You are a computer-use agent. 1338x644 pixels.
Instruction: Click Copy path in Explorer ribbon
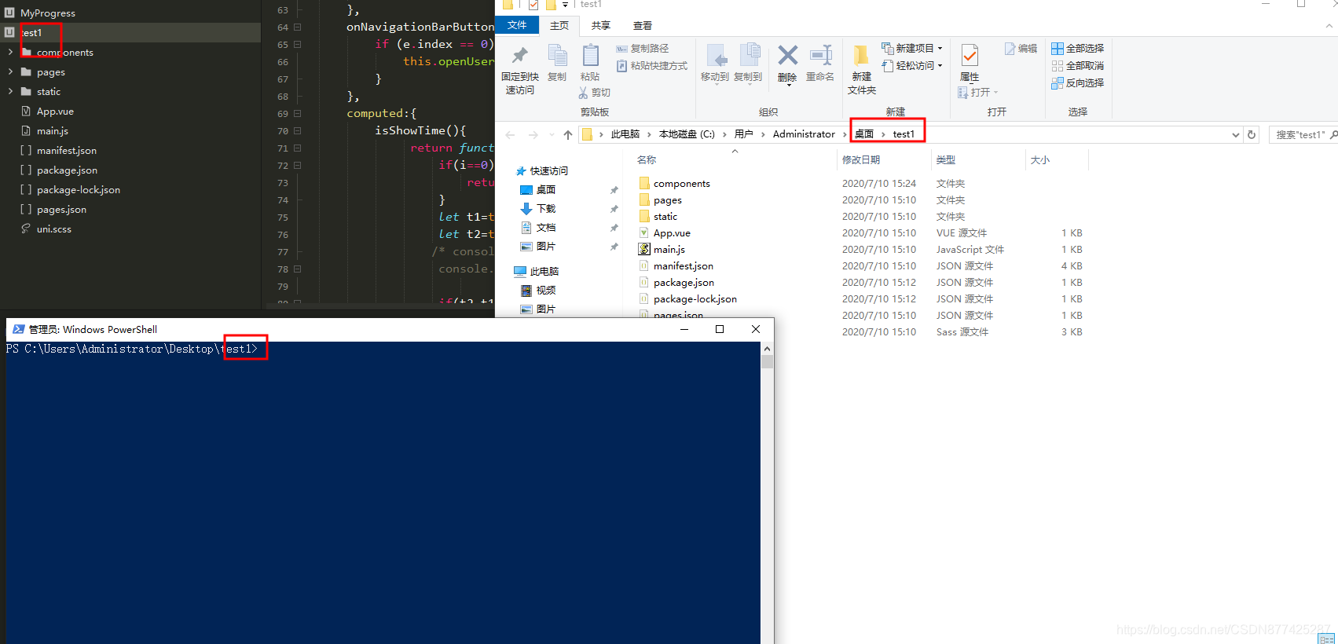click(643, 49)
